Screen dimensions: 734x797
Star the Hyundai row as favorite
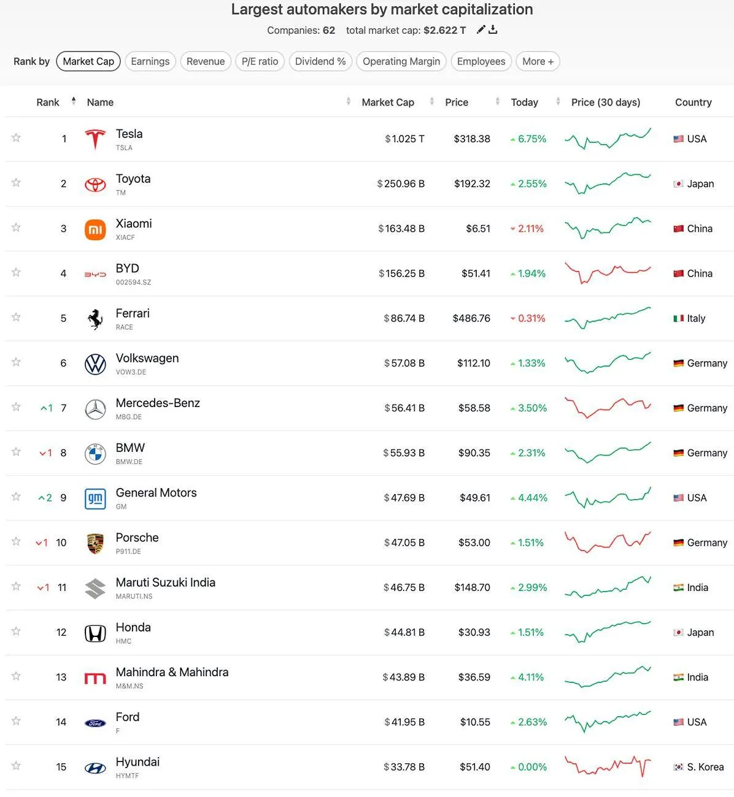(17, 766)
